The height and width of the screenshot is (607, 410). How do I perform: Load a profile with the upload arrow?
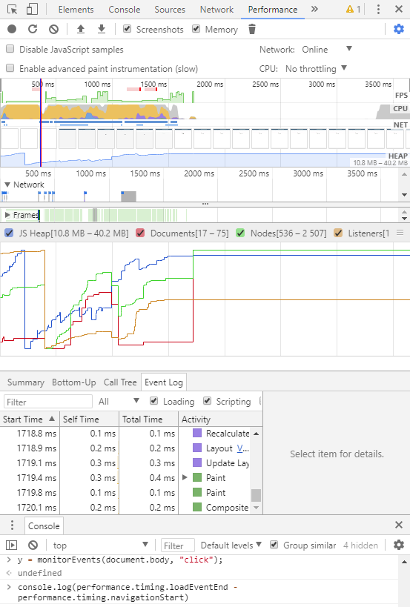point(81,29)
